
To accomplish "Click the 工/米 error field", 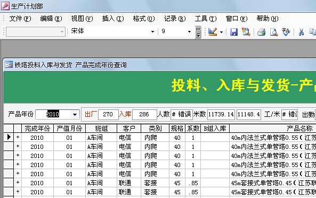I will point(289,114).
